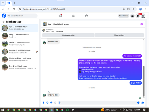This screenshot has height=112, width=149.
Task: Open the Groups icon in top navigation
Action: [x=86, y=16]
